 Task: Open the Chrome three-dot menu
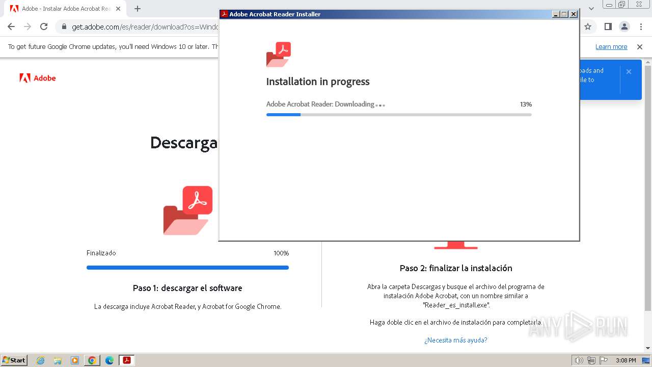coord(641,27)
